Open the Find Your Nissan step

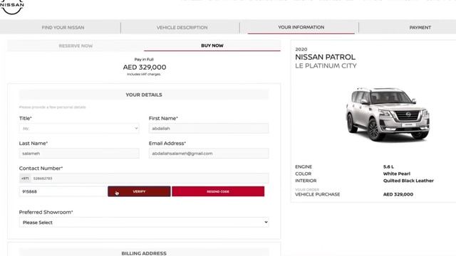click(63, 28)
